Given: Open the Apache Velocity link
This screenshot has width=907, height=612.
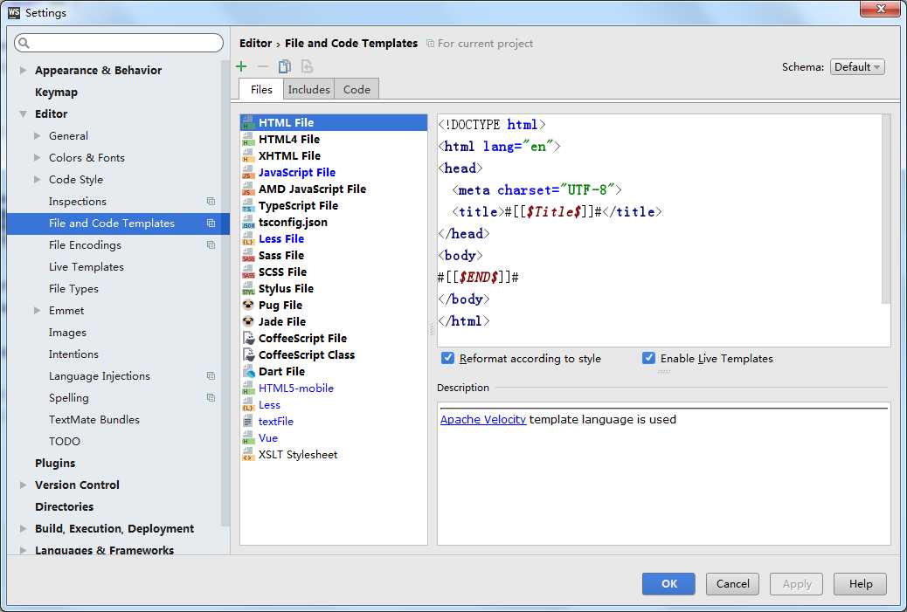Looking at the screenshot, I should pyautogui.click(x=483, y=420).
